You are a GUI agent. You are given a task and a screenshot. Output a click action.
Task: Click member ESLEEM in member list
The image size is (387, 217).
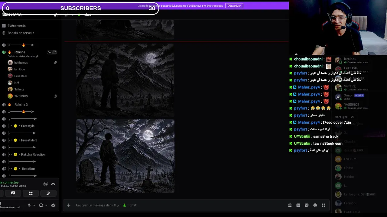coord(350,159)
